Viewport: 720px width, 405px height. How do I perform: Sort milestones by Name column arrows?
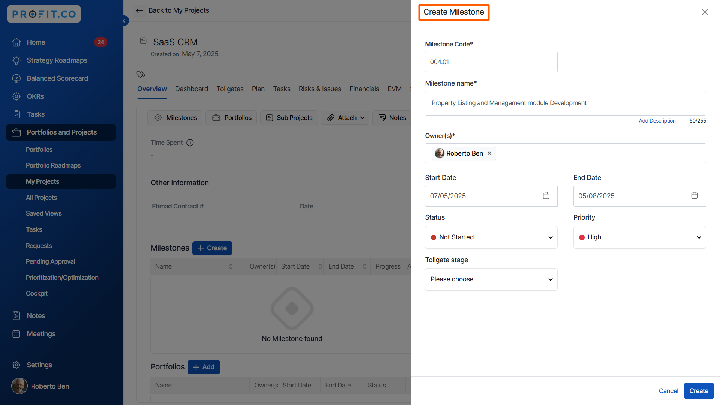[x=231, y=266]
